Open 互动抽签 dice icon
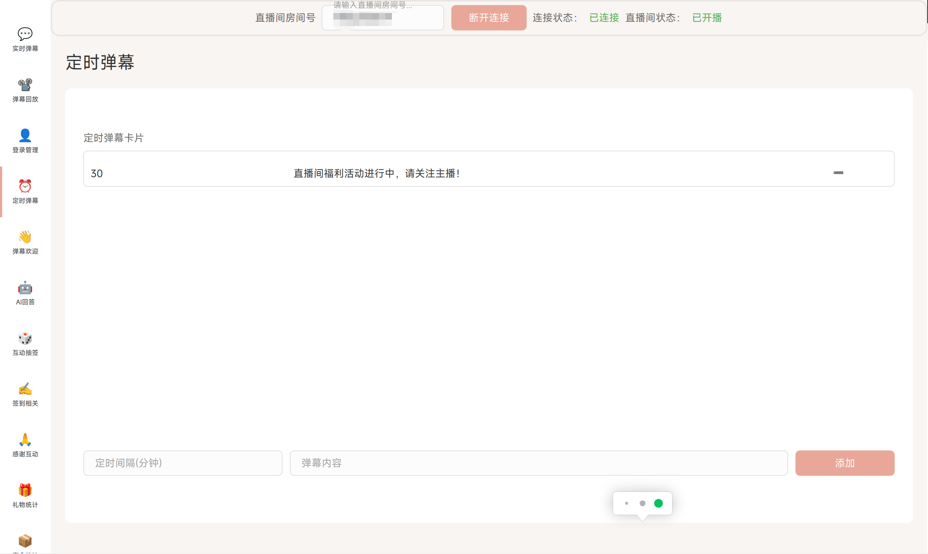This screenshot has height=554, width=928. (25, 338)
